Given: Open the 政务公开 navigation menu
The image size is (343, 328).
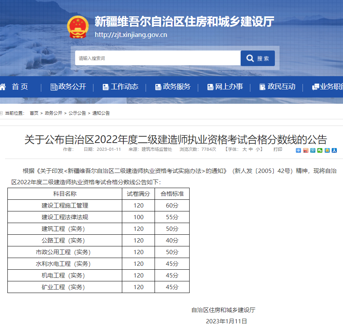Looking at the screenshot, I should click(x=68, y=87).
